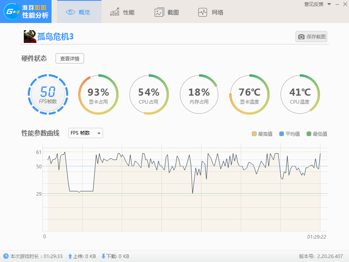Click the camera icon in 保存截图

coord(301,37)
